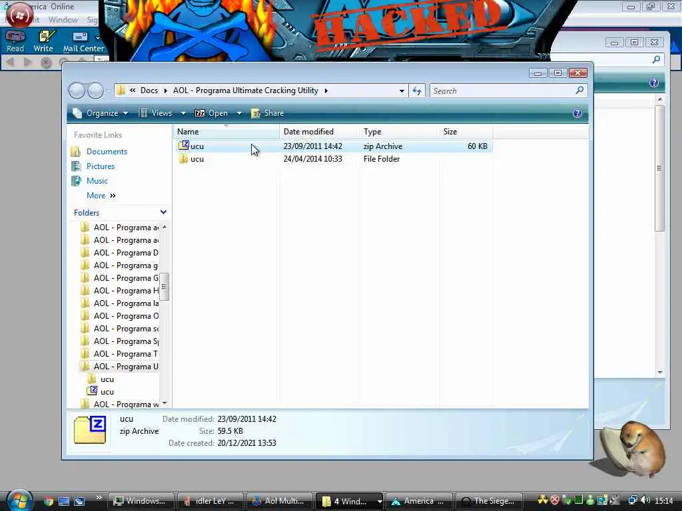Expand the Open button dropdown arrow
This screenshot has height=511, width=682.
click(239, 113)
